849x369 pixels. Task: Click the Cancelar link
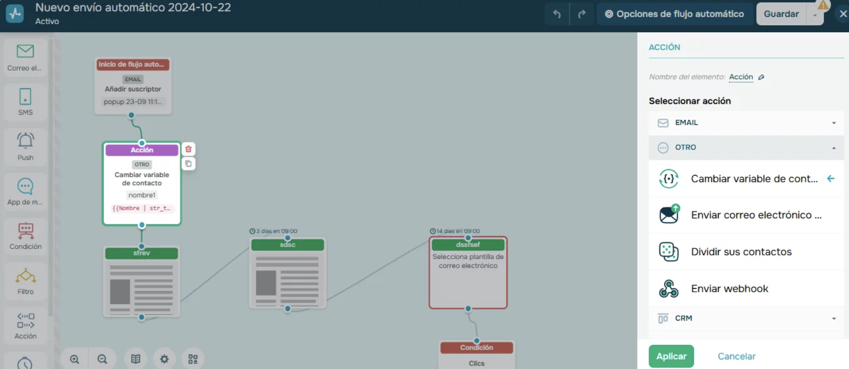(x=736, y=356)
